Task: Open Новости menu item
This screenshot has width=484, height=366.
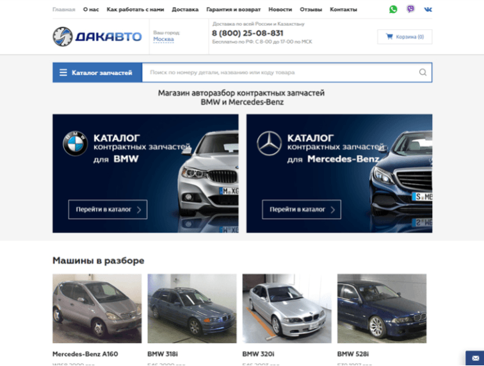Action: tap(280, 10)
